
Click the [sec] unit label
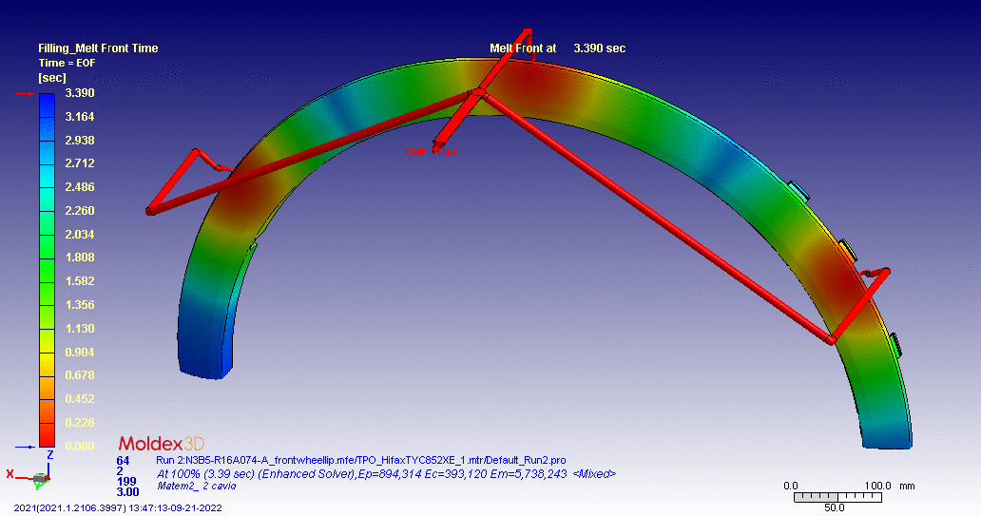pos(51,77)
